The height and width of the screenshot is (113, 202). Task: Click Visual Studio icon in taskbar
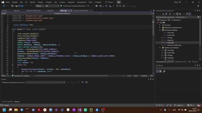[80, 110]
